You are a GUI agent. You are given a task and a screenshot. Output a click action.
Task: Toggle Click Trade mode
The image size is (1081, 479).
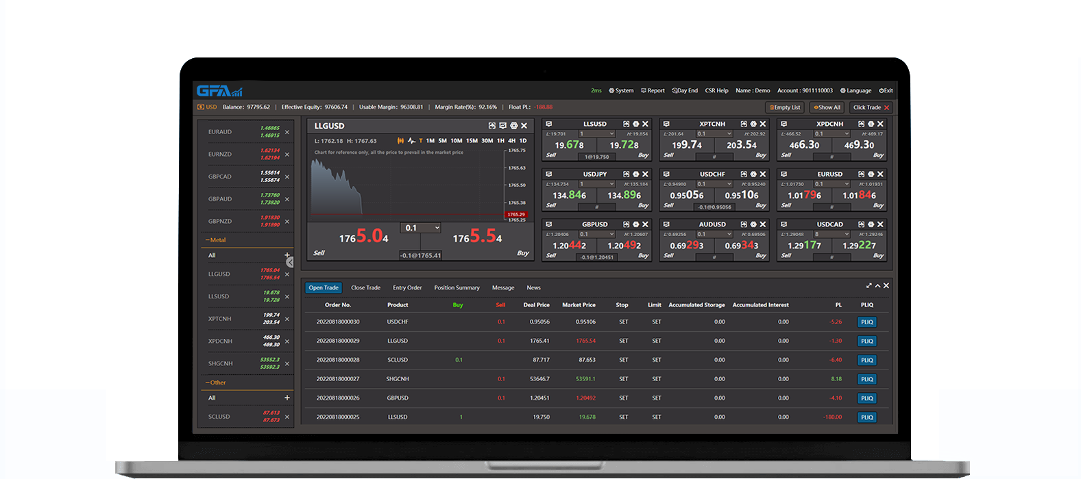click(x=871, y=107)
